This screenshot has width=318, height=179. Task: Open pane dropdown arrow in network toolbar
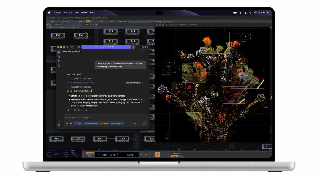pos(47,28)
